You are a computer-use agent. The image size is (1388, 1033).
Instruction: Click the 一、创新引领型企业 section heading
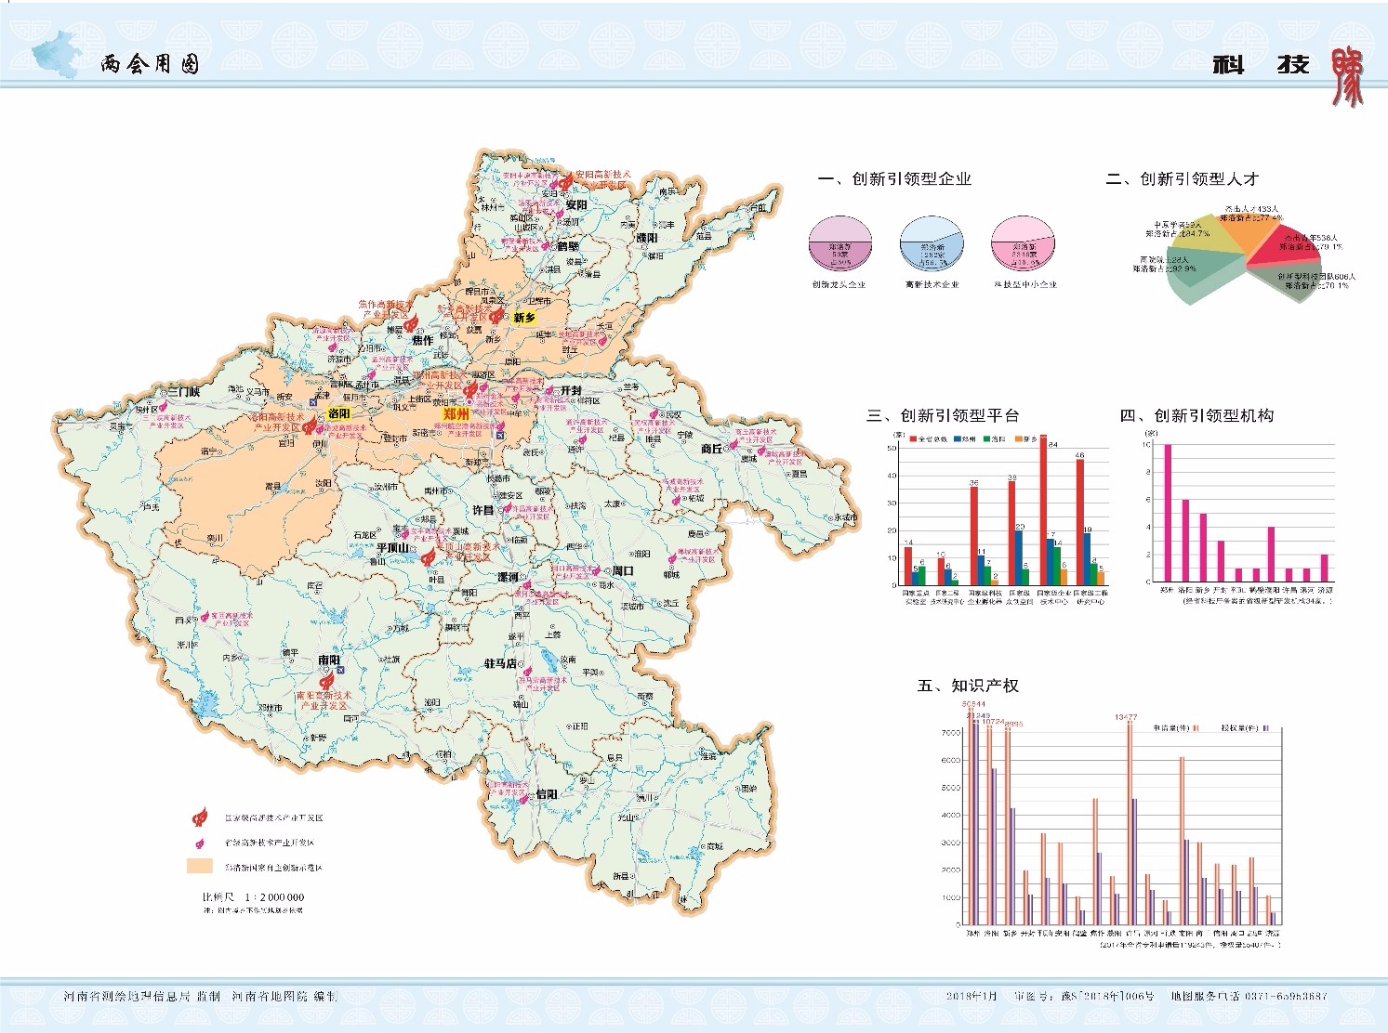click(894, 179)
